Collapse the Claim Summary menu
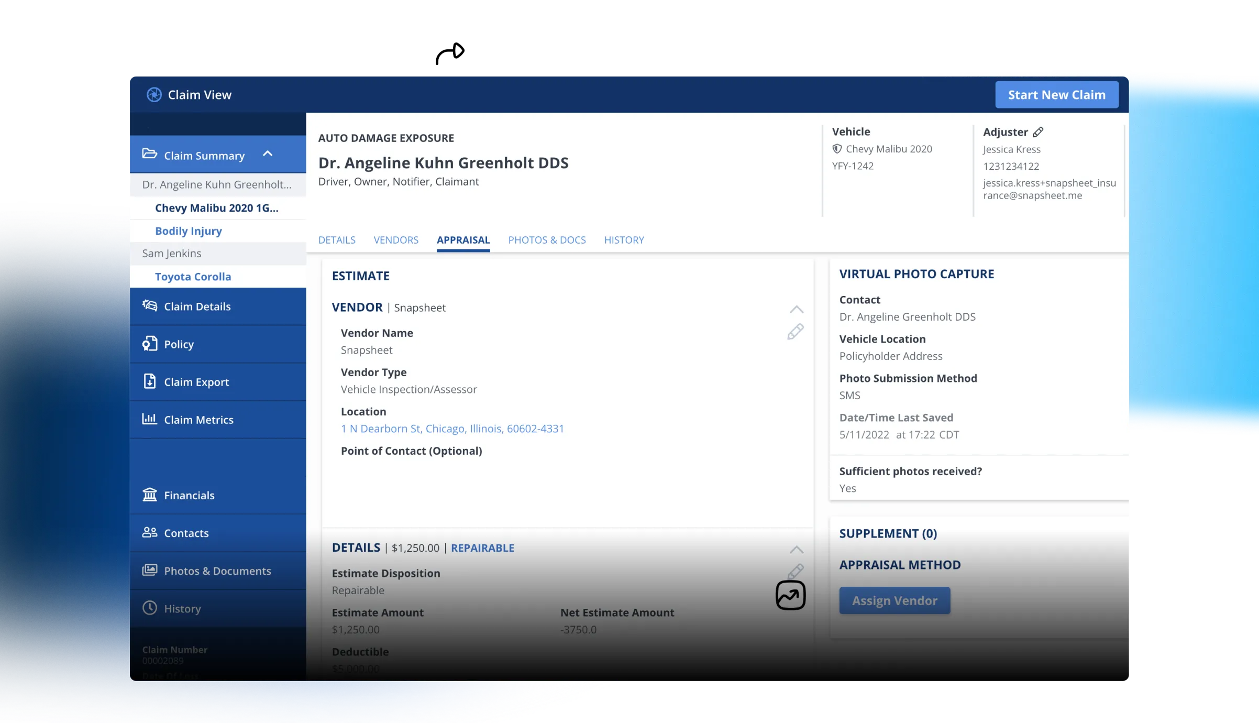 pyautogui.click(x=268, y=154)
